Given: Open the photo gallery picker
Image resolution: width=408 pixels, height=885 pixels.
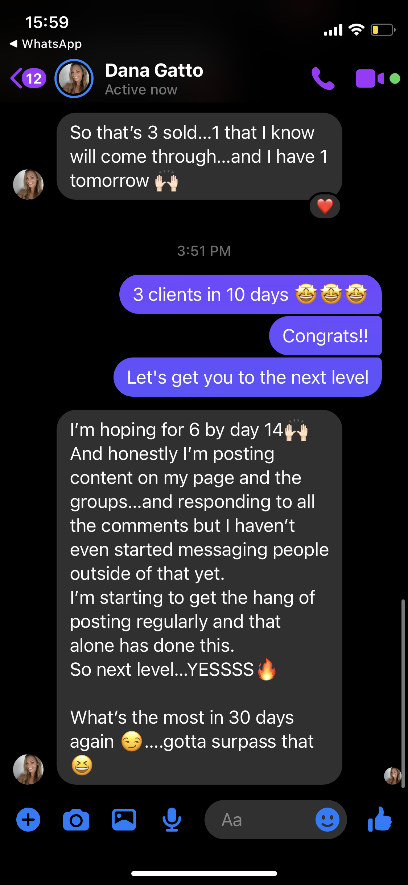Looking at the screenshot, I should (124, 820).
